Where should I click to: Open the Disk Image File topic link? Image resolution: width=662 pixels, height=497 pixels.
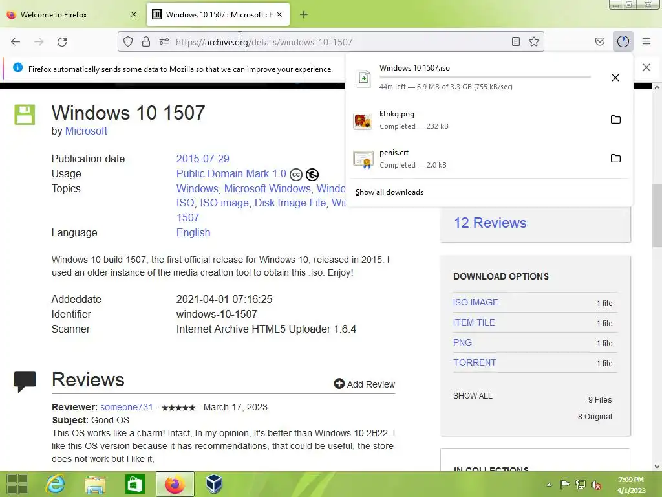click(290, 203)
